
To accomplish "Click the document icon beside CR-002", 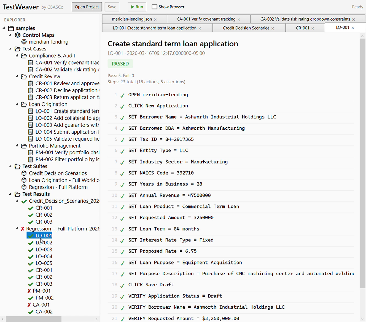I will pyautogui.click(x=31, y=90).
